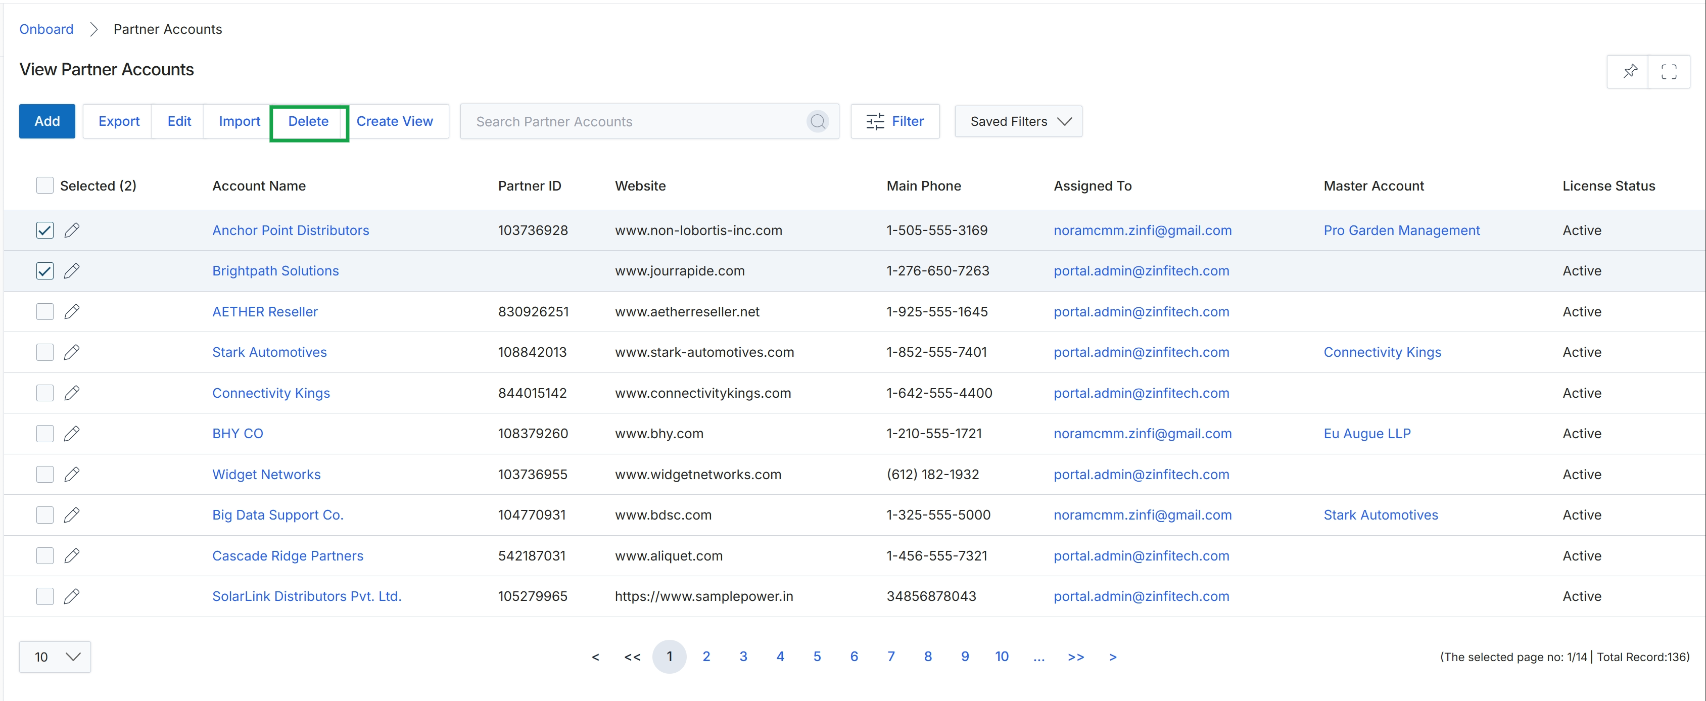
Task: Open the Saved Filters dropdown
Action: coord(1018,121)
